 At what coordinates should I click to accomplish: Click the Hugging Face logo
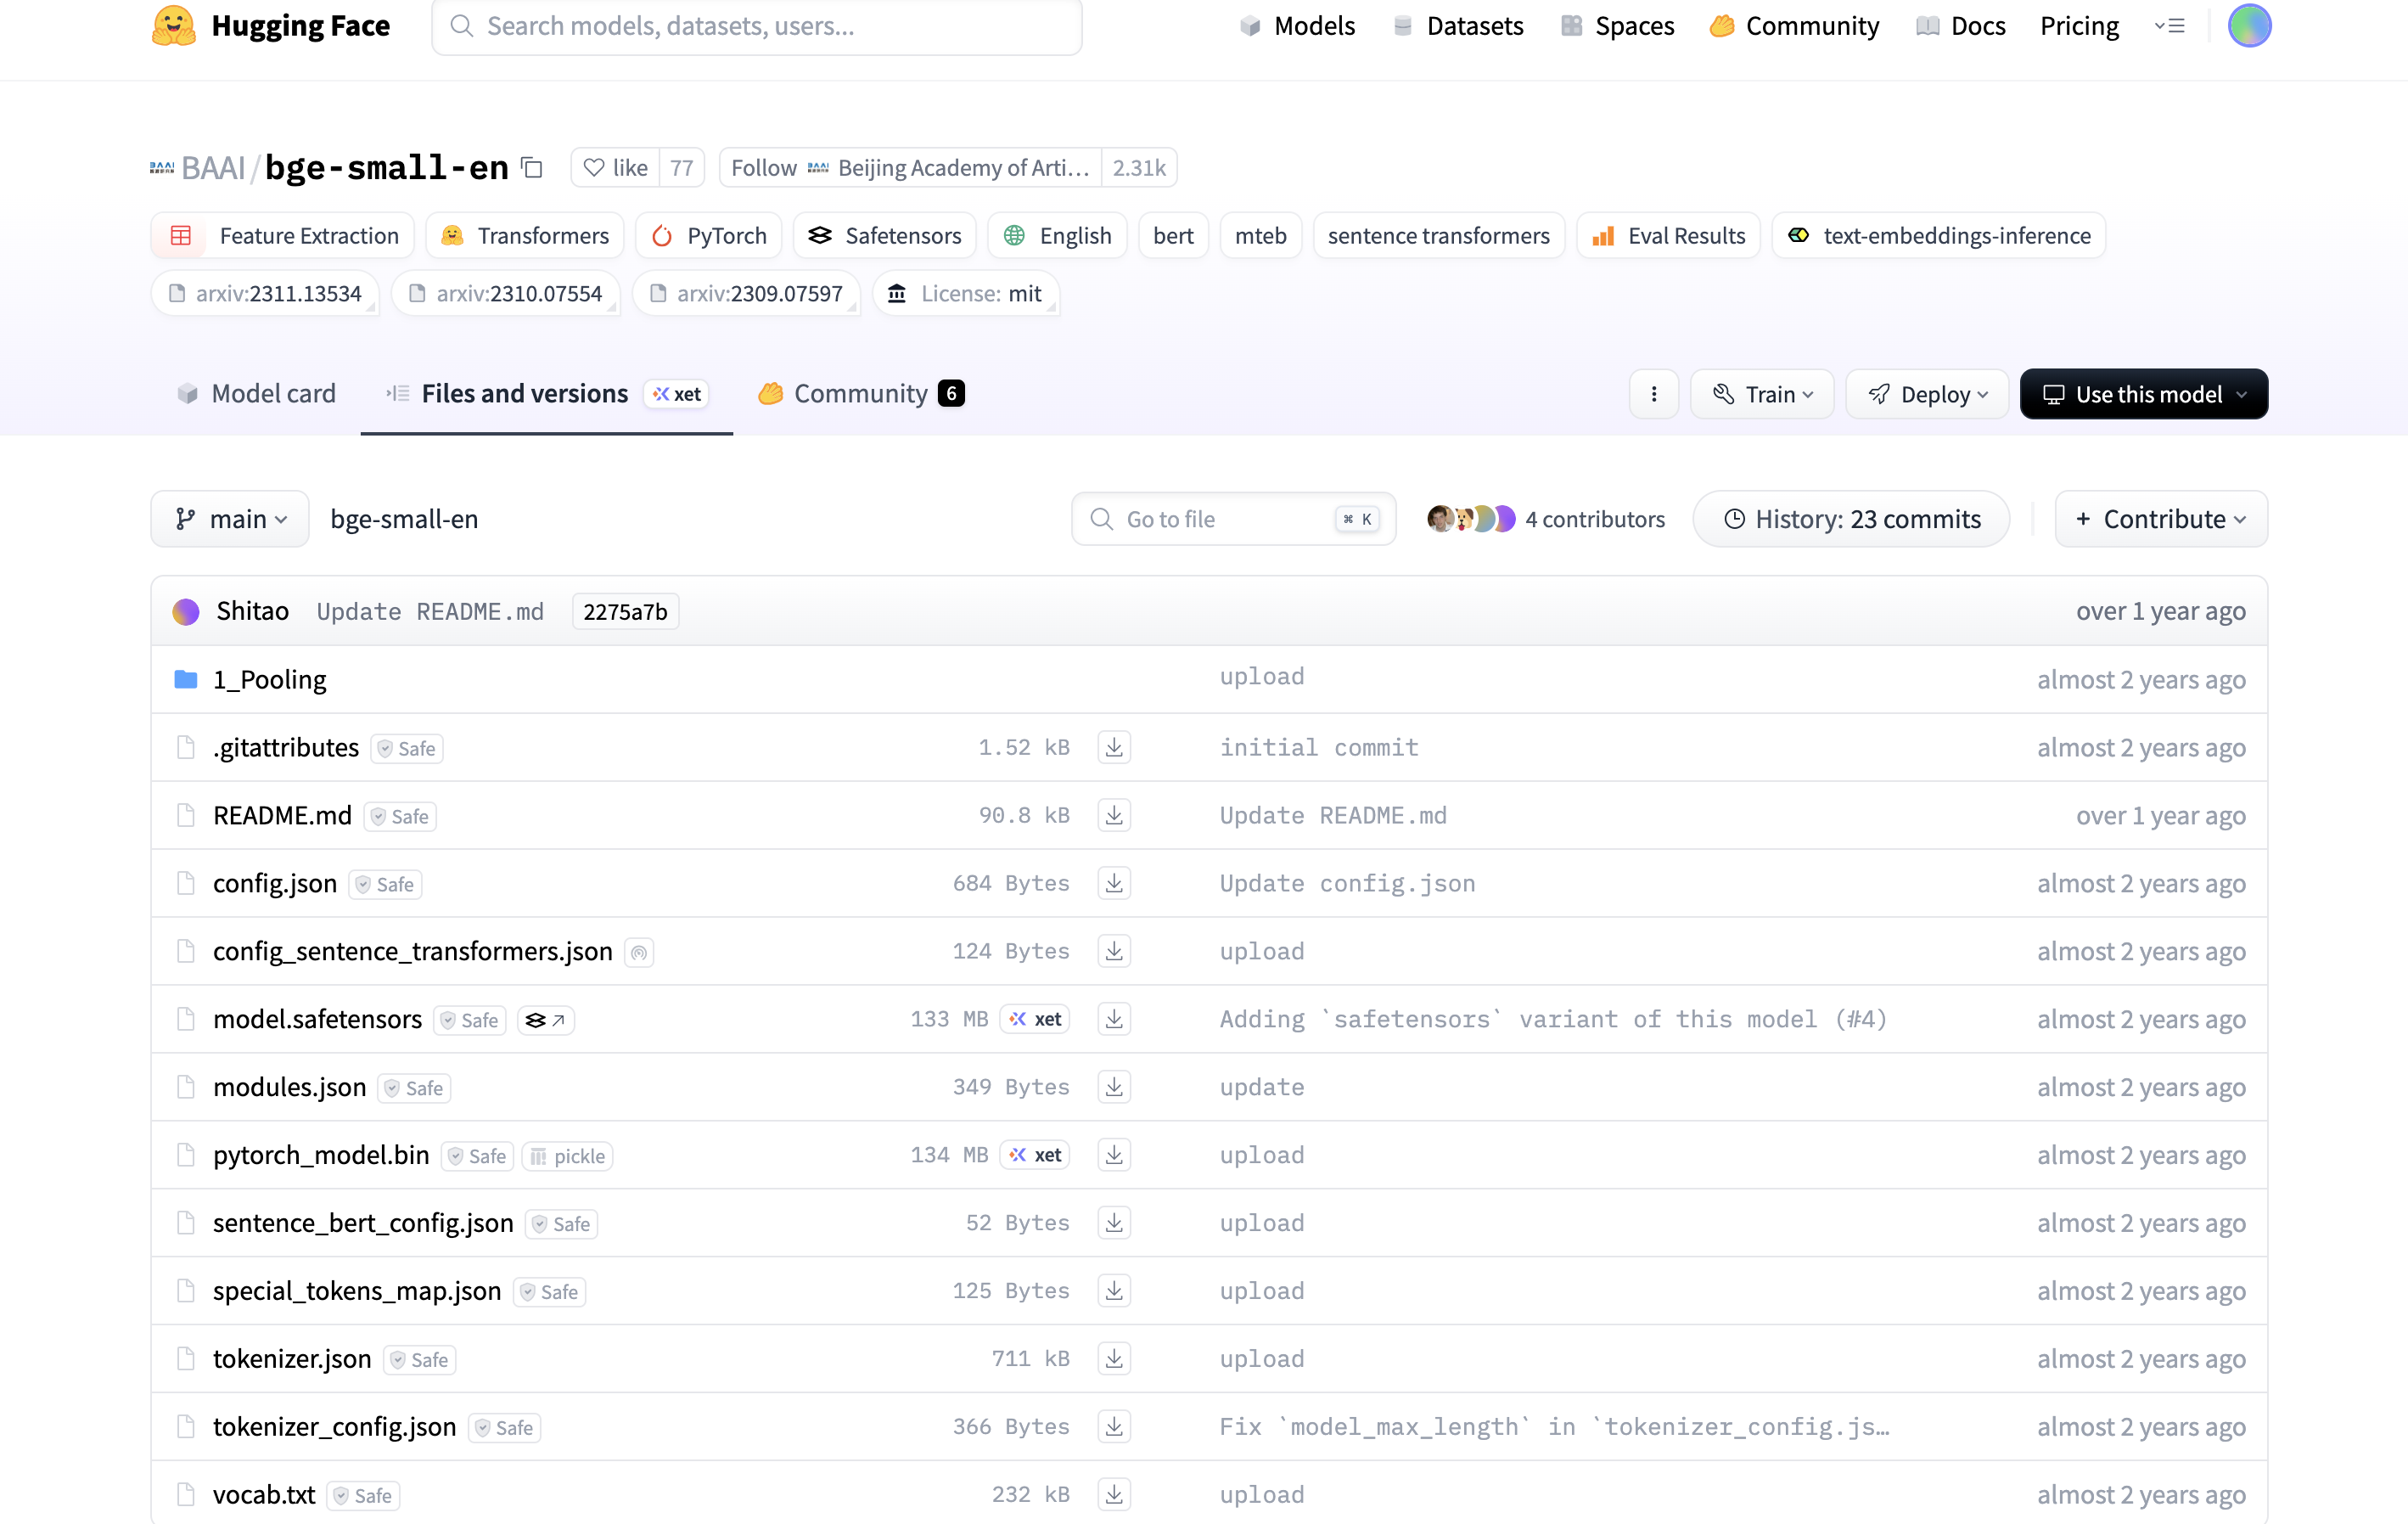(271, 26)
